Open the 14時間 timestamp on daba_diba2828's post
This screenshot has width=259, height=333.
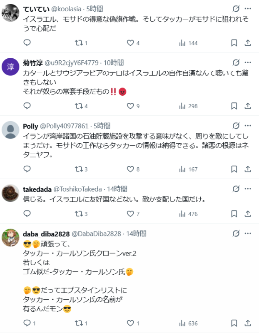(x=136, y=234)
